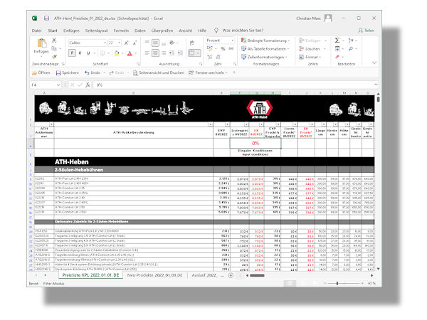427x320 pixels.
Task: Toggle italic K formatting
Action: [x=80, y=53]
